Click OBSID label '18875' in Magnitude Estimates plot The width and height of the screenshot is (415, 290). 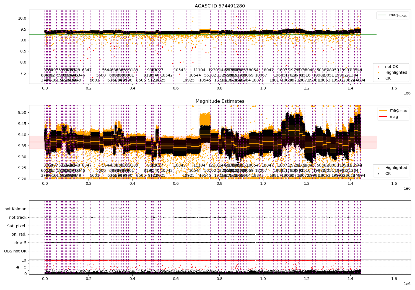258,176
